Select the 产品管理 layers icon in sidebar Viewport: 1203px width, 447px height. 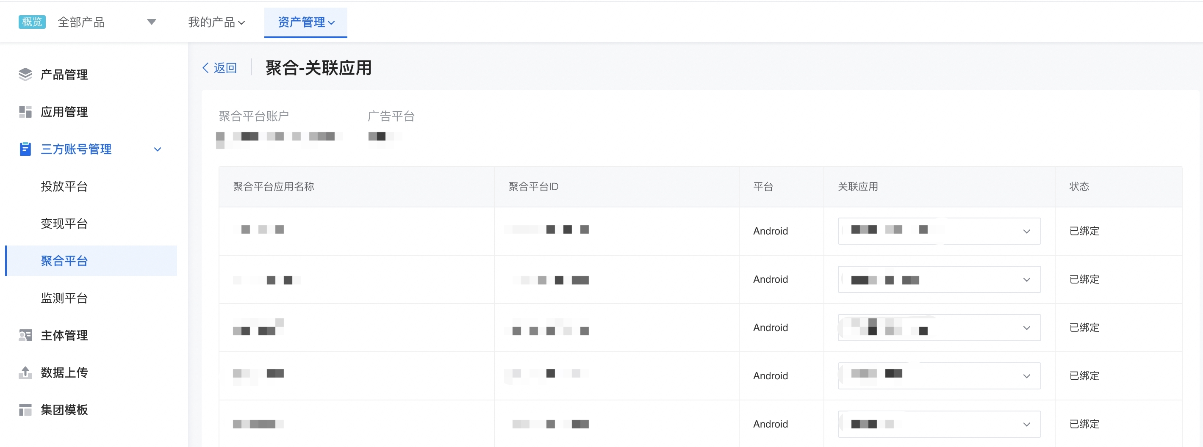click(x=25, y=74)
